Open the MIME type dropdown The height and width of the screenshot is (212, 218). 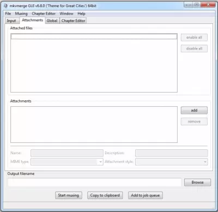[67, 162]
